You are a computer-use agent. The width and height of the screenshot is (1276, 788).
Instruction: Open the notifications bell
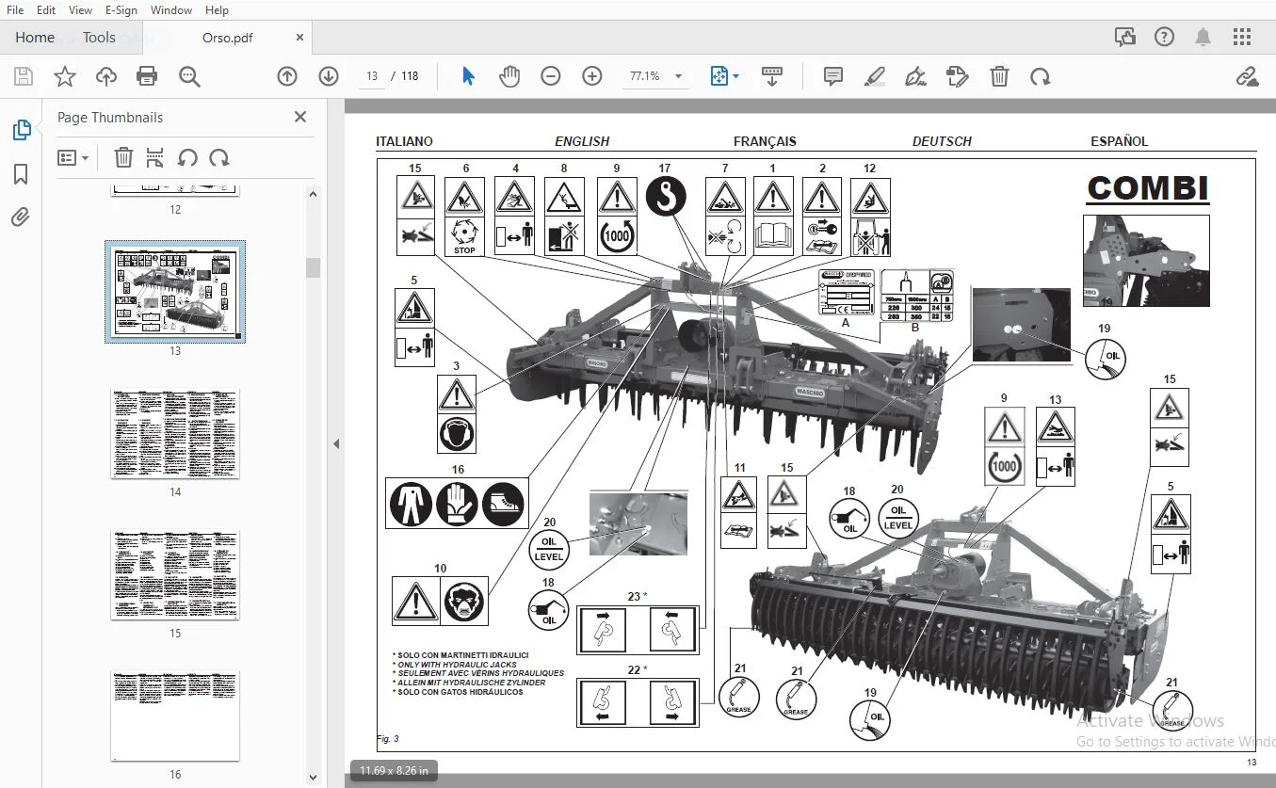1203,38
